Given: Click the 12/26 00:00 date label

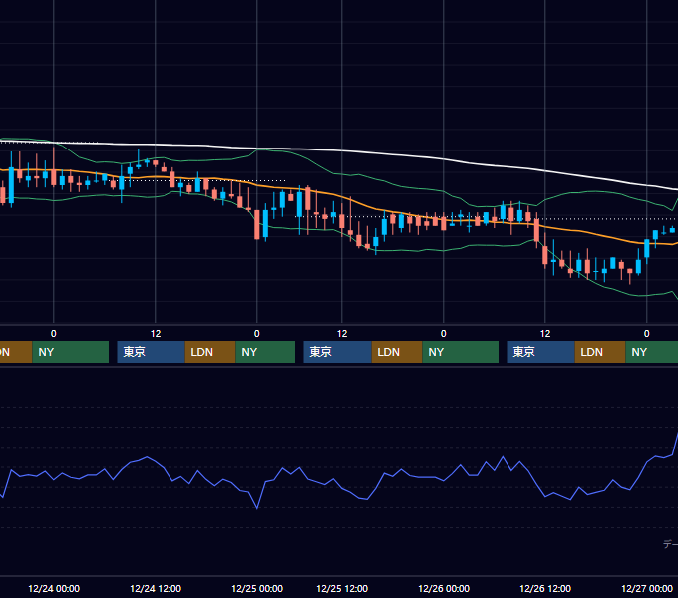Looking at the screenshot, I should pos(444,588).
